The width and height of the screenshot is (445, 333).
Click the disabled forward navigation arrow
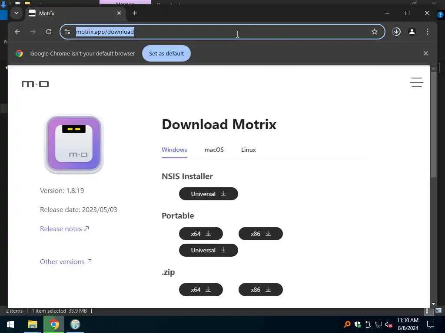tap(33, 32)
